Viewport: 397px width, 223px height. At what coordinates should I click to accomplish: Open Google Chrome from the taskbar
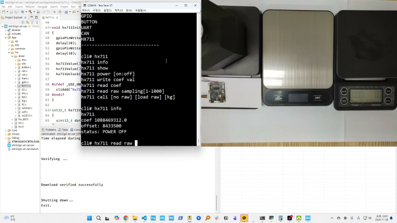(x=126, y=218)
